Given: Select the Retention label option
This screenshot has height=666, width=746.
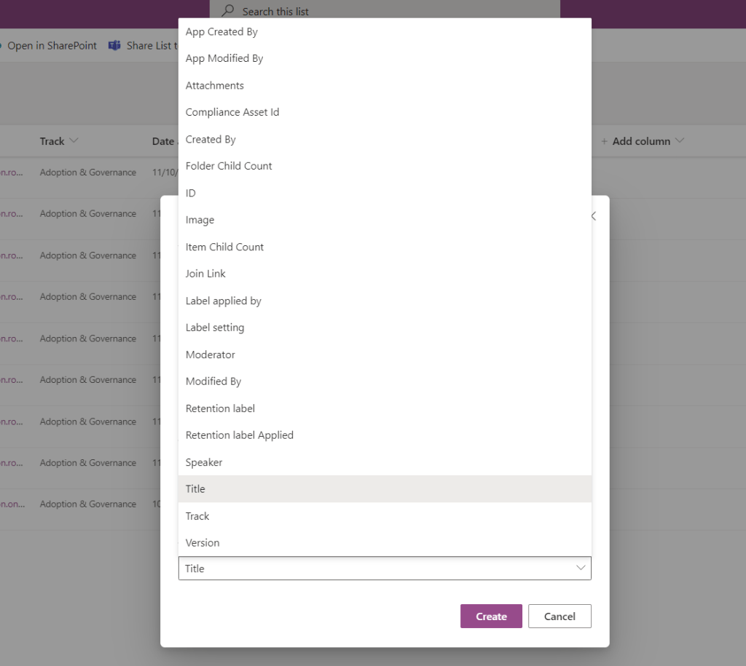Looking at the screenshot, I should 220,408.
